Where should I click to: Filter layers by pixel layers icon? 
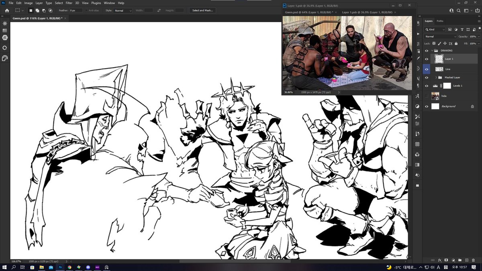pos(450,30)
